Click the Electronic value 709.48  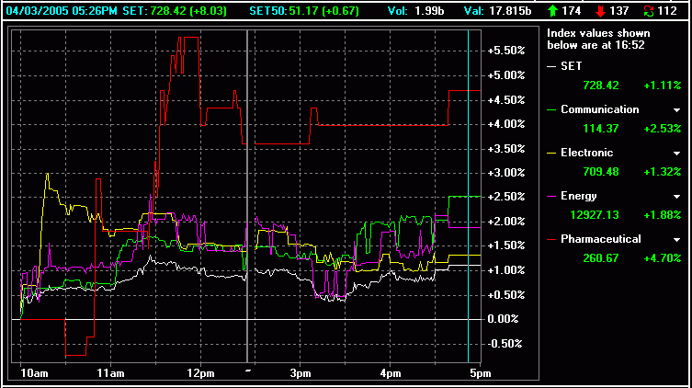(601, 172)
